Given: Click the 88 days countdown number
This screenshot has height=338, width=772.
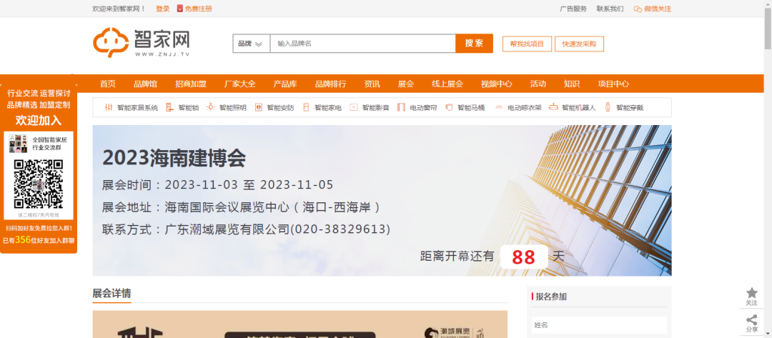Looking at the screenshot, I should click(x=523, y=257).
